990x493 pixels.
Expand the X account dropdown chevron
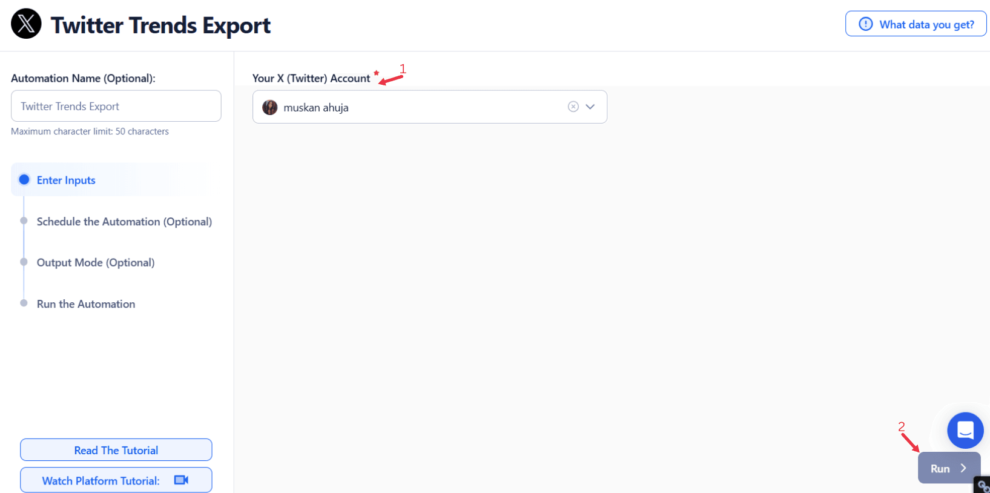click(590, 107)
